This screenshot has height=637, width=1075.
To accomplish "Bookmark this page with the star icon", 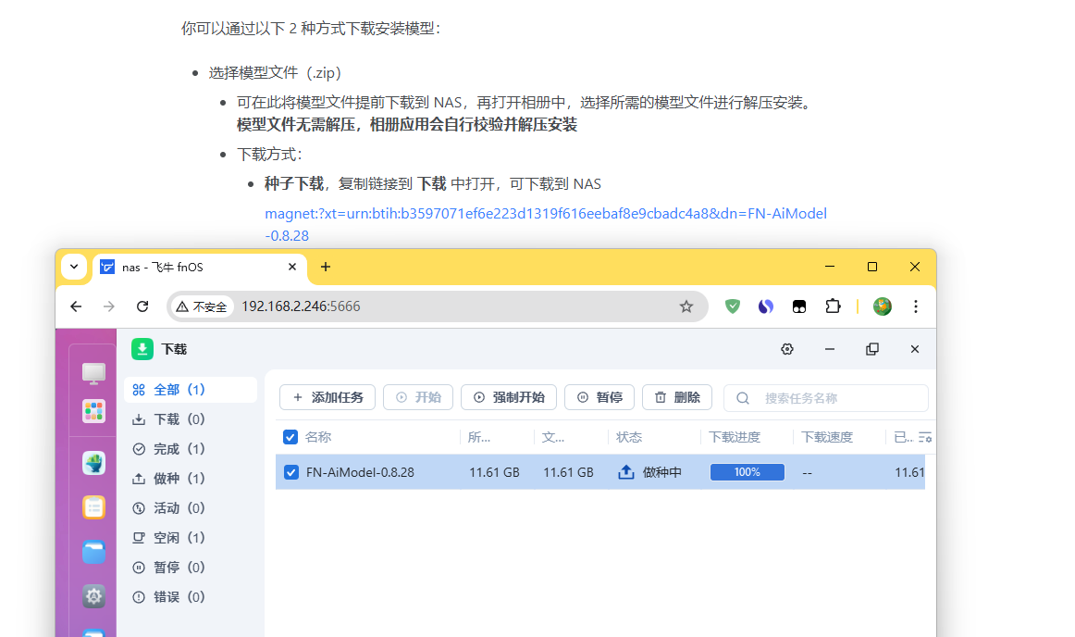I will [x=686, y=306].
